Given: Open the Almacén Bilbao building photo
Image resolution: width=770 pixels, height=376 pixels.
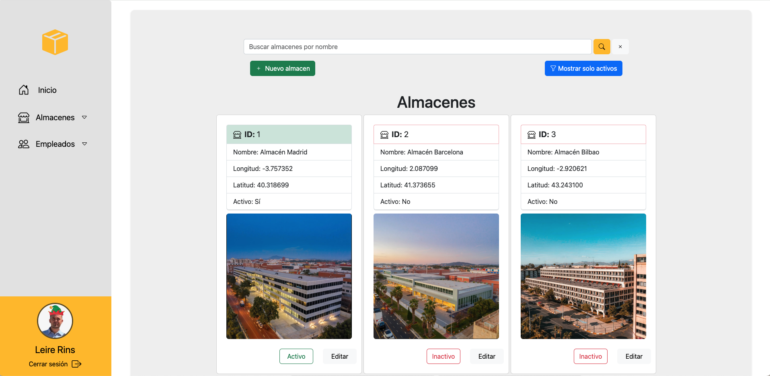Looking at the screenshot, I should coord(583,276).
